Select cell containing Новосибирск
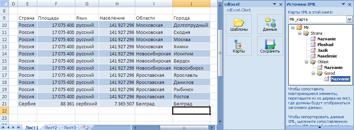Screen dimensions: 354x130 tap(191, 68)
